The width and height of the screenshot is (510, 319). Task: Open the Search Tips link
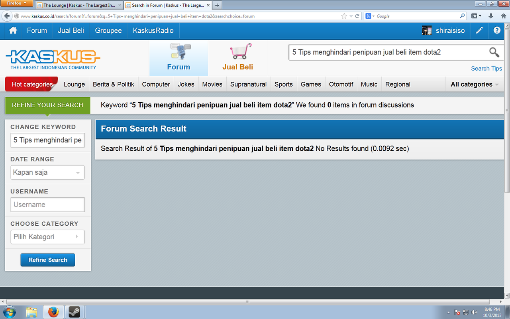(486, 69)
